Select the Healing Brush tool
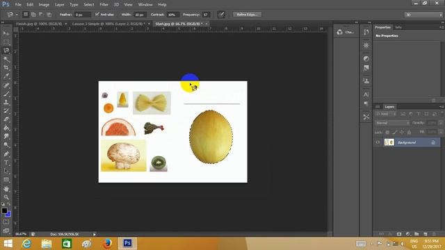 (x=6, y=85)
